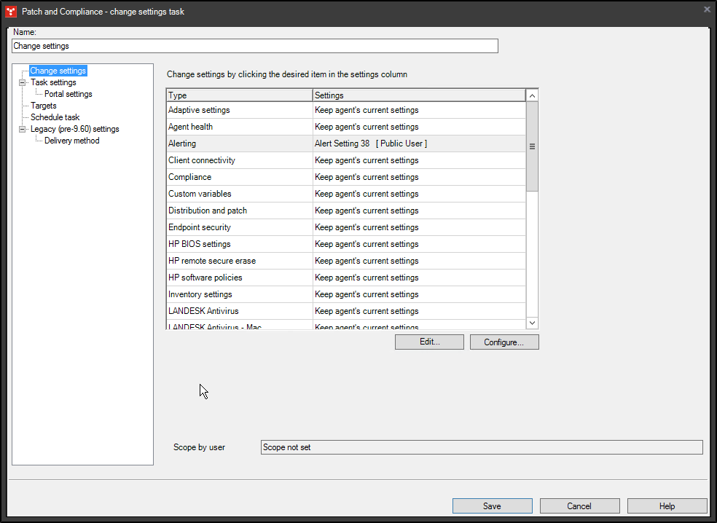The height and width of the screenshot is (523, 717).
Task: Select the Alerting settings cell
Action: click(x=418, y=143)
